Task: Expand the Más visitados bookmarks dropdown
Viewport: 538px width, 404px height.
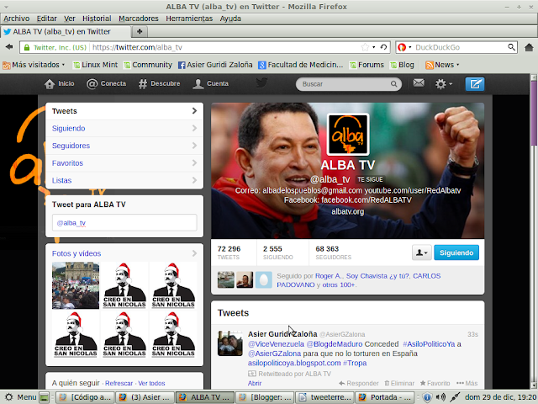Action: 34,65
